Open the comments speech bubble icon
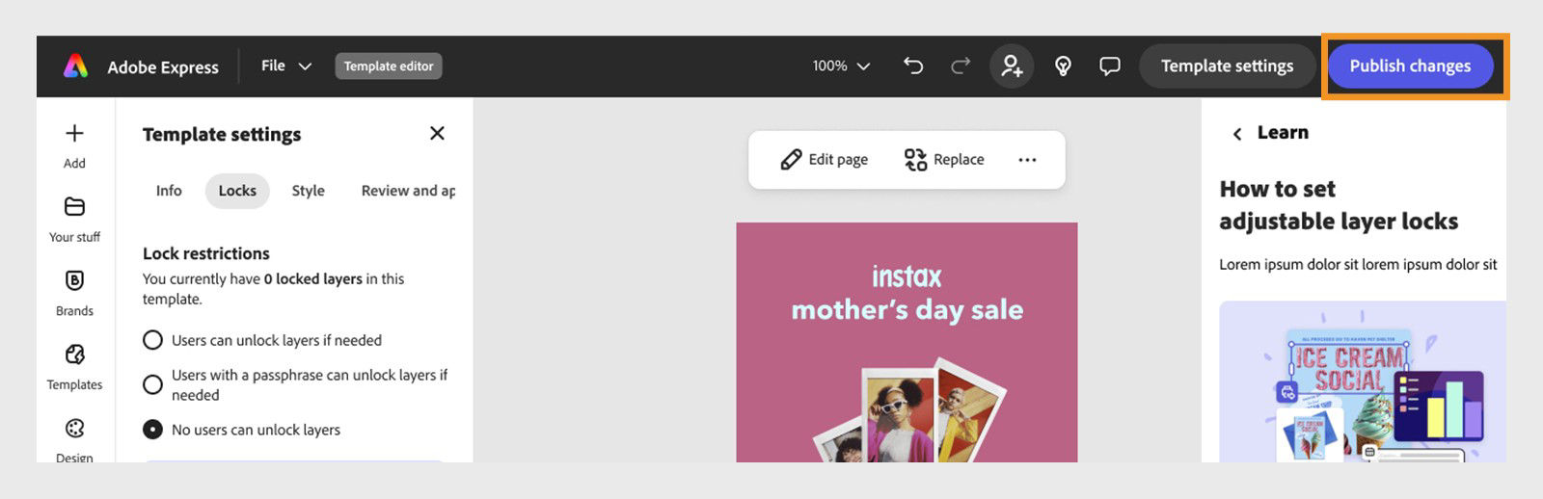This screenshot has width=1543, height=499. 1110,66
